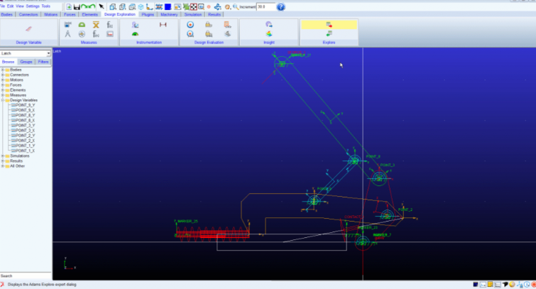Screen dimensions: 536x289
Task: Expand the Bodies tree folder
Action: pos(3,70)
